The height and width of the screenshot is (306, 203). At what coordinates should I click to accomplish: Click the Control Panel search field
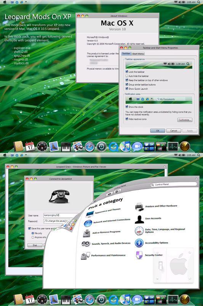pos(174,184)
